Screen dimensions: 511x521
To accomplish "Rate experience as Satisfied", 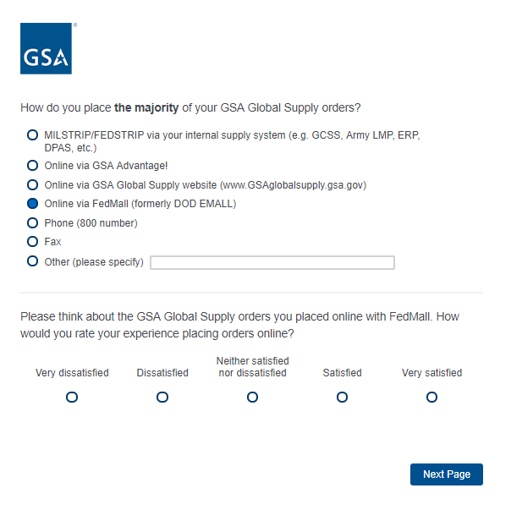I will pos(342,397).
